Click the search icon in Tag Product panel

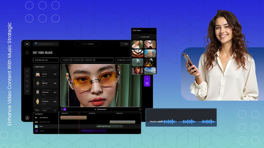point(51,67)
